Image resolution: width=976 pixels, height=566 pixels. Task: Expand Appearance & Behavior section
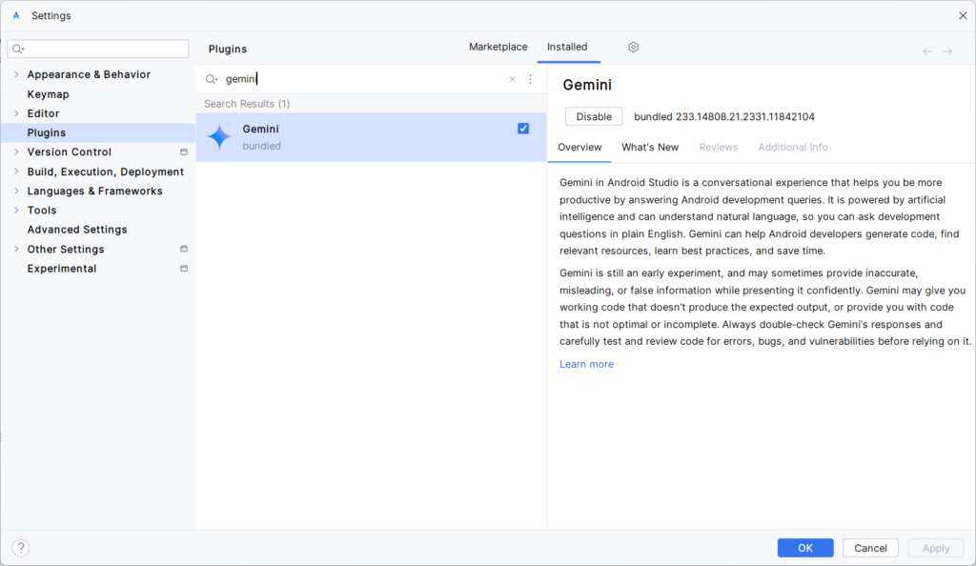pyautogui.click(x=16, y=74)
